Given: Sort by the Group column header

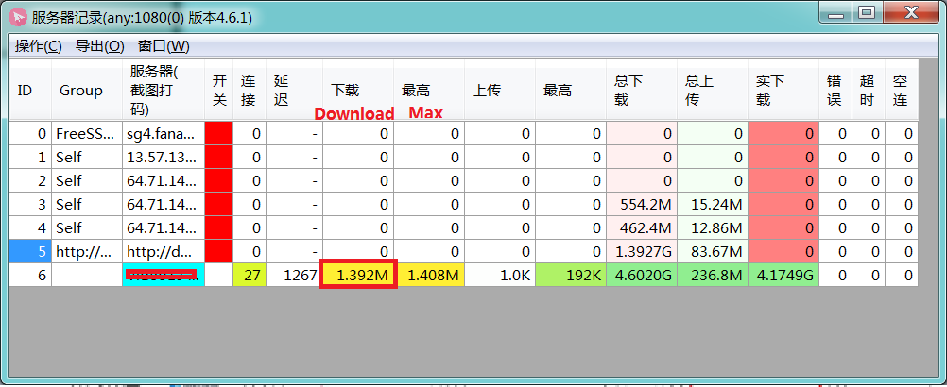Looking at the screenshot, I should coord(87,91).
